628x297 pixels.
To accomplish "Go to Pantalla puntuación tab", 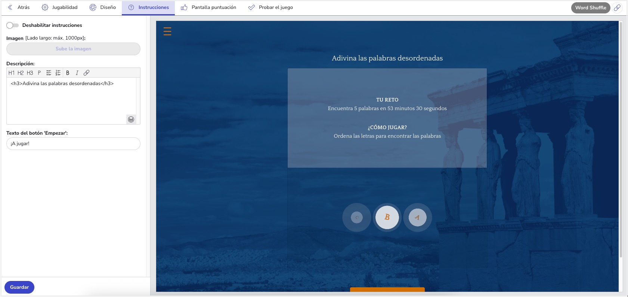I will (208, 7).
